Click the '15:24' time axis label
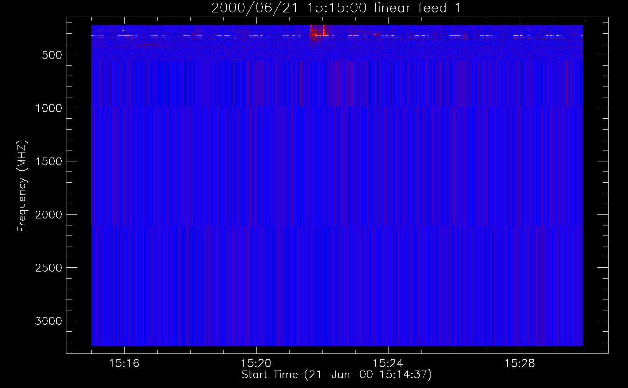628x388 pixels. coord(388,364)
